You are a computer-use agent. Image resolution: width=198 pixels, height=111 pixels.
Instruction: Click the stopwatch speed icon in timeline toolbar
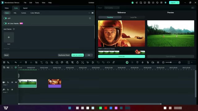78,62
